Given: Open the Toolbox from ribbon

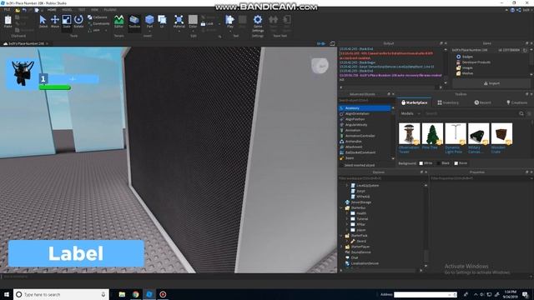Looking at the screenshot, I should point(134,21).
